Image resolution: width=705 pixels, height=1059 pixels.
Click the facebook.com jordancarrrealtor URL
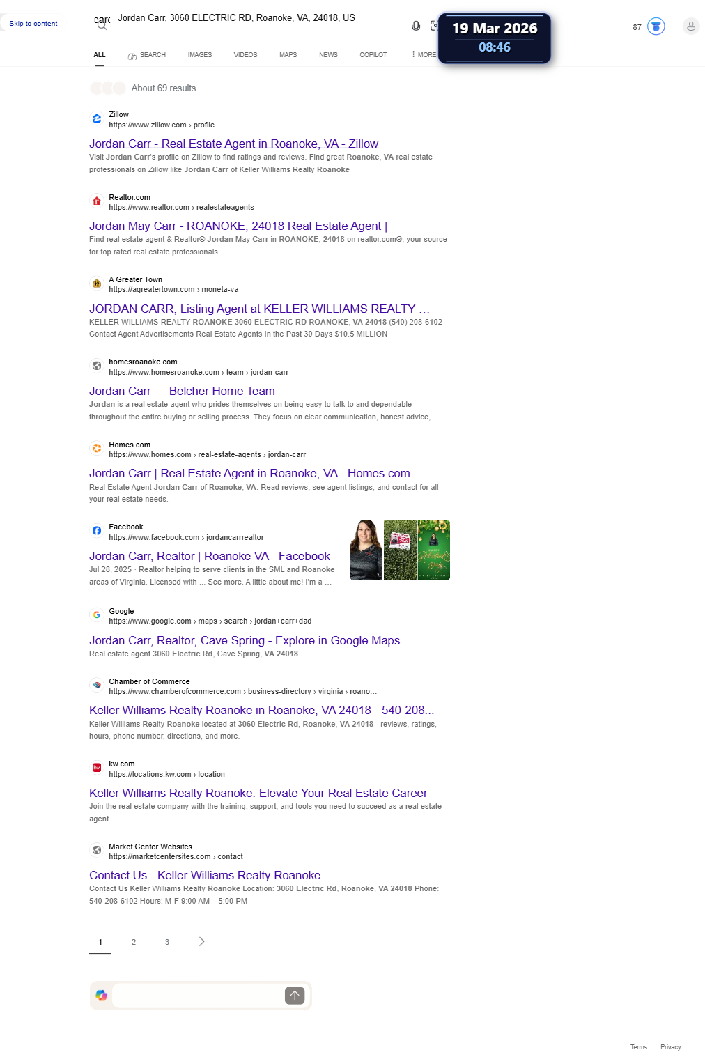tap(186, 538)
